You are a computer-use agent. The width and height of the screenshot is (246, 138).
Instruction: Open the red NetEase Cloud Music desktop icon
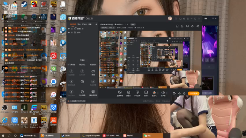point(53,56)
